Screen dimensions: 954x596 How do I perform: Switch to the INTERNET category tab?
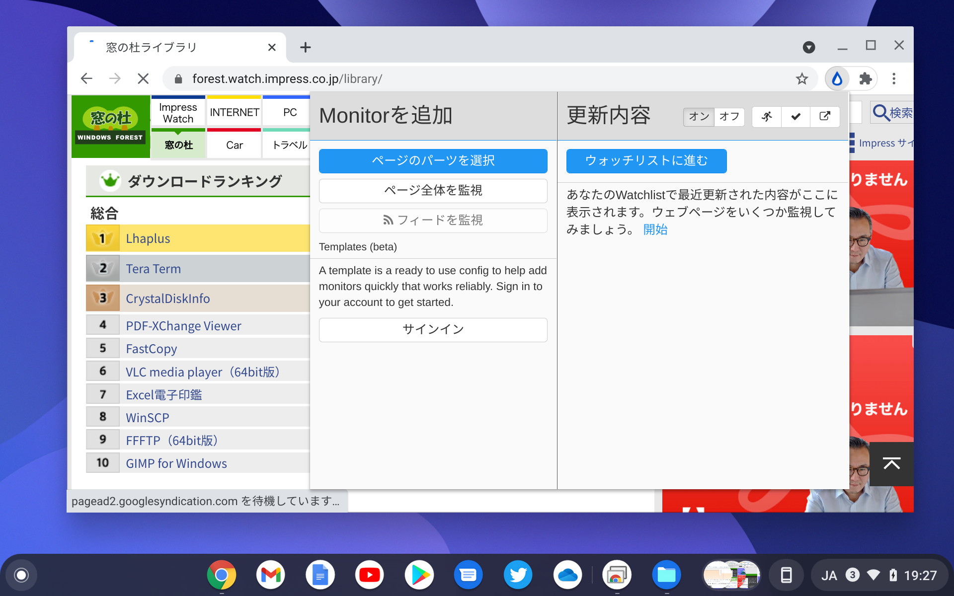[x=234, y=112]
